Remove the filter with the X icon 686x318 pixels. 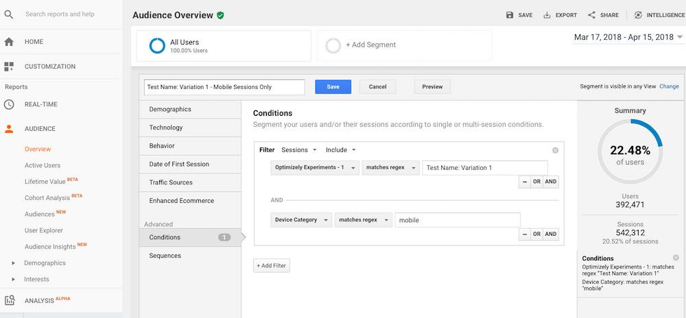coord(555,150)
